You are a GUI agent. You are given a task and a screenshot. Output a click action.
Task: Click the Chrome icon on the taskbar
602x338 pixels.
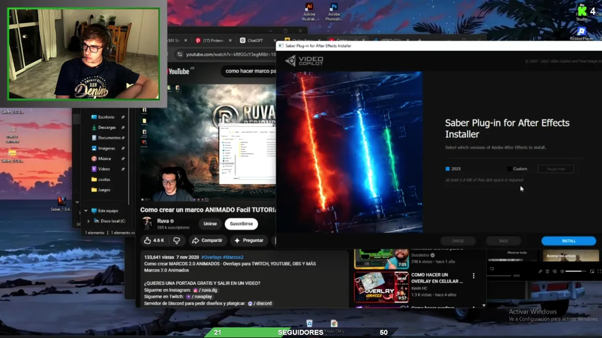[334, 323]
